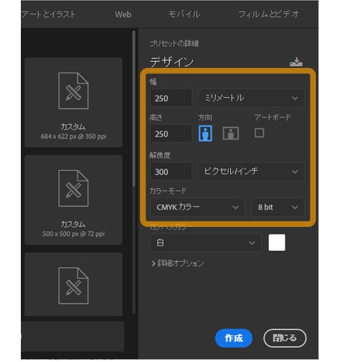
Task: Save the document preset with the download icon
Action: click(296, 62)
